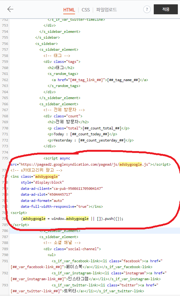Viewport: 180px width, 296px height.
Task: Select line number 753
Action: pyautogui.click(x=5, y=25)
